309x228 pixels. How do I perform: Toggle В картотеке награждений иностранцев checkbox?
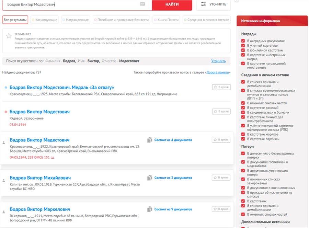[243, 64]
